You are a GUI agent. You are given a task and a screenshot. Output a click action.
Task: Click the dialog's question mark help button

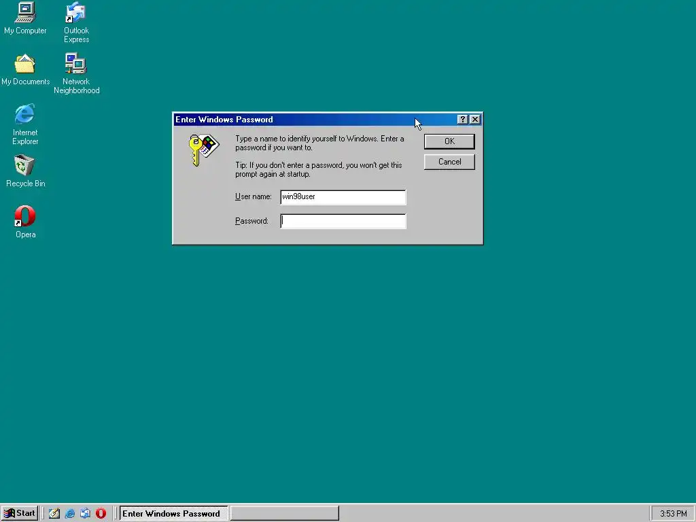462,120
